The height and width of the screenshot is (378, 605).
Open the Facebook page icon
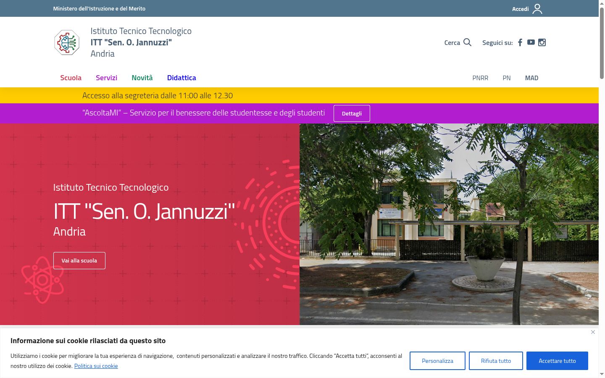point(520,42)
